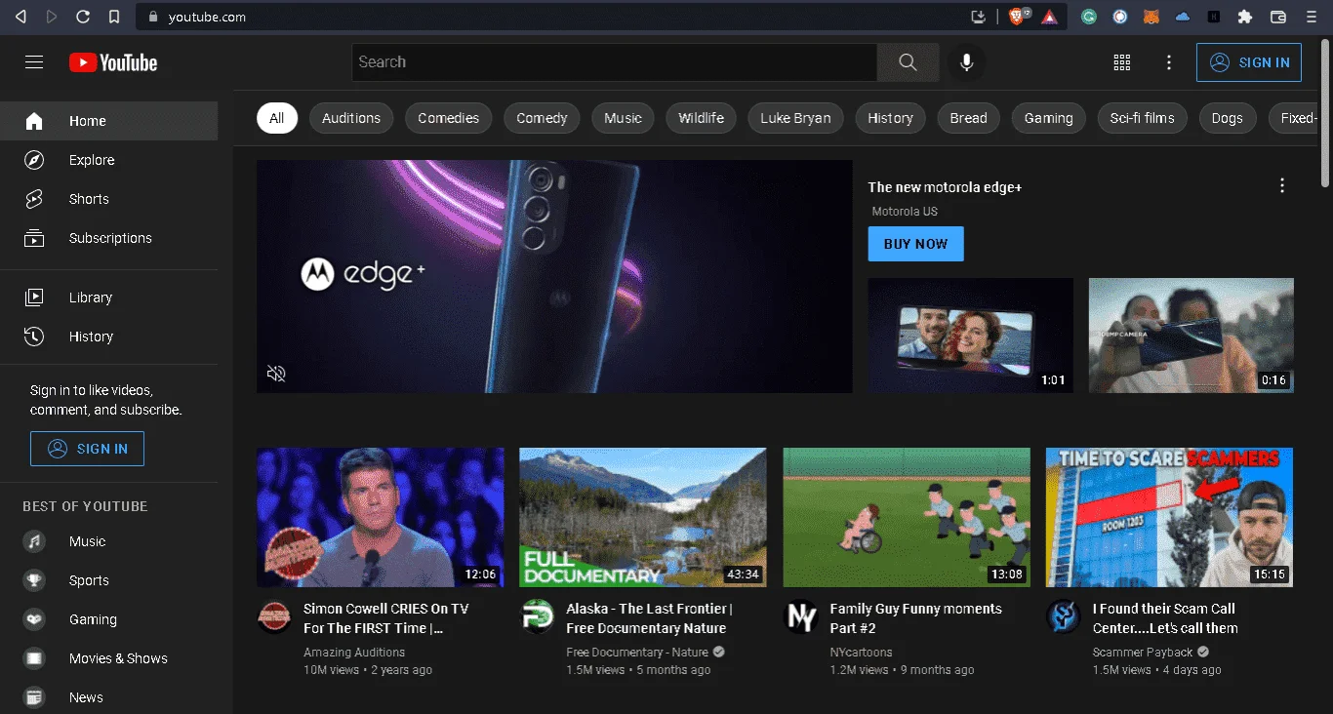
Task: Open Movies & Shows in the sidebar
Action: pyautogui.click(x=109, y=658)
